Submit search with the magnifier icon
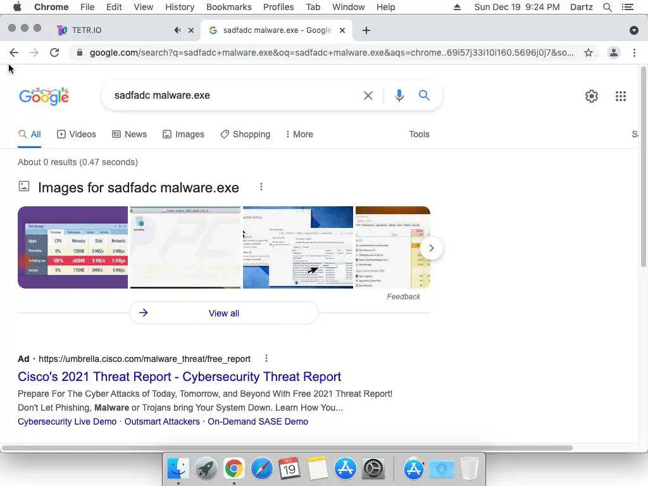This screenshot has width=648, height=486. 424,96
